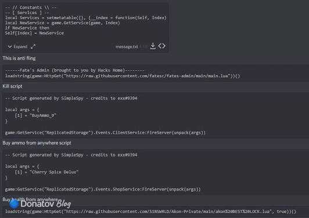Image resolution: width=309 pixels, height=218 pixels.
Task: Select the "Self[Index] = NewService" line
Action: click(34, 33)
